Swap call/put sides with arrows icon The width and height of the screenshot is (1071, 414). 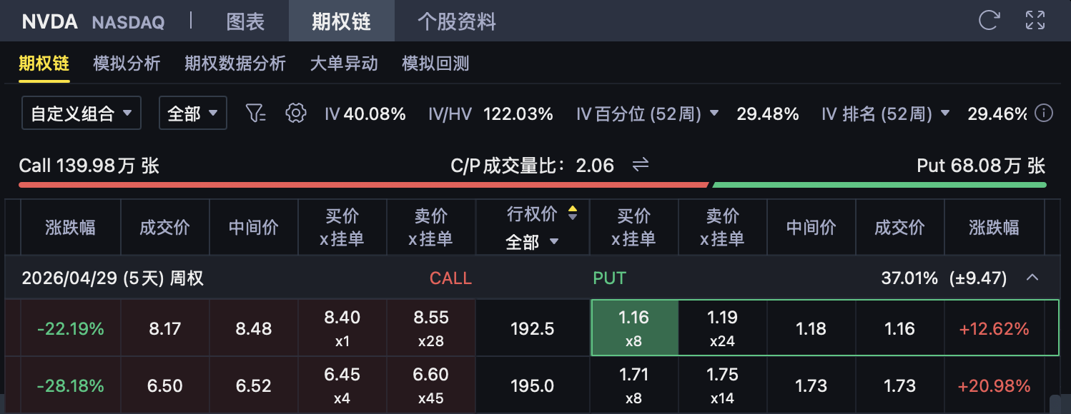[640, 166]
